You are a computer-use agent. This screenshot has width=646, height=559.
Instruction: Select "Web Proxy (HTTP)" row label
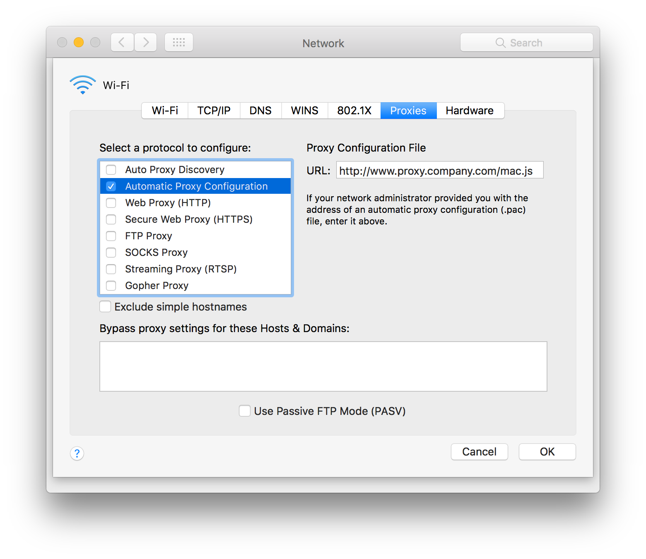(x=168, y=203)
